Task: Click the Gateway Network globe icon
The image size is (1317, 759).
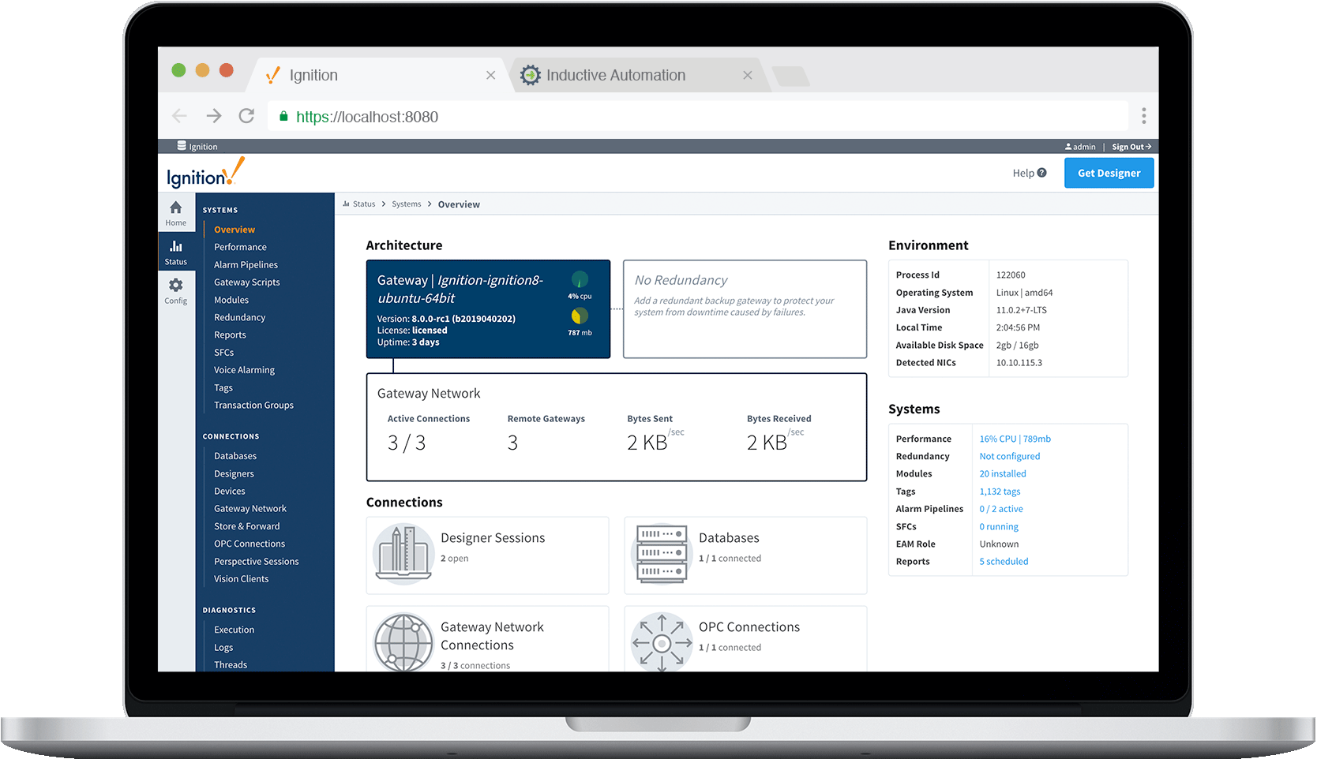Action: click(403, 642)
